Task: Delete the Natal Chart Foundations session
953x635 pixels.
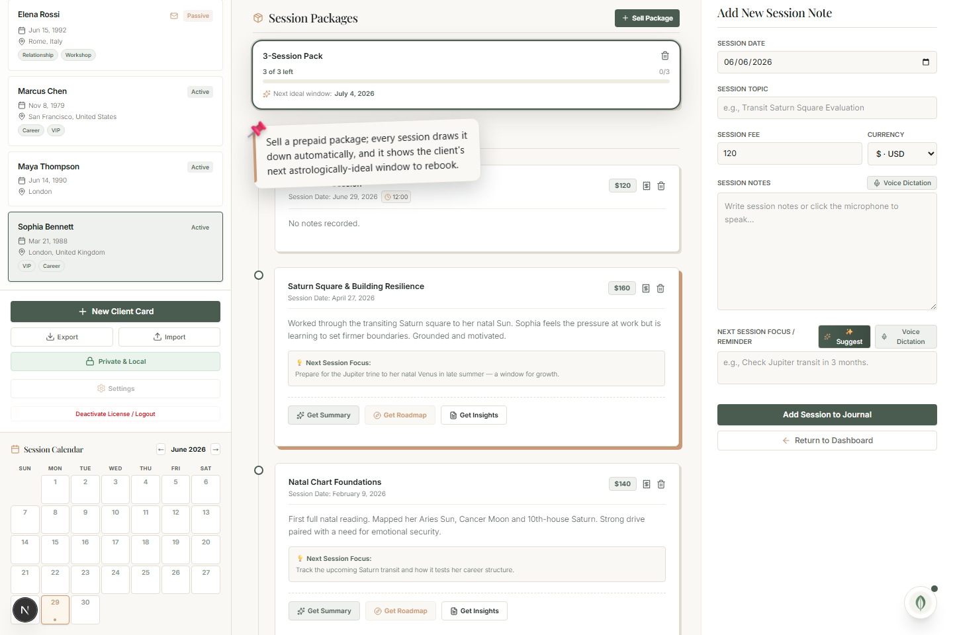Action: click(x=661, y=484)
